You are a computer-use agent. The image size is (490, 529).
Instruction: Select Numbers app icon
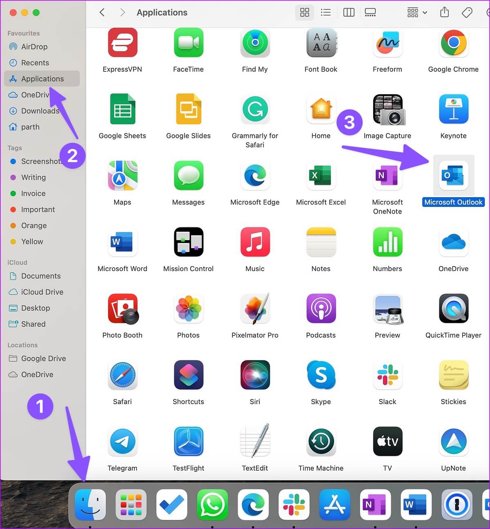pos(388,242)
